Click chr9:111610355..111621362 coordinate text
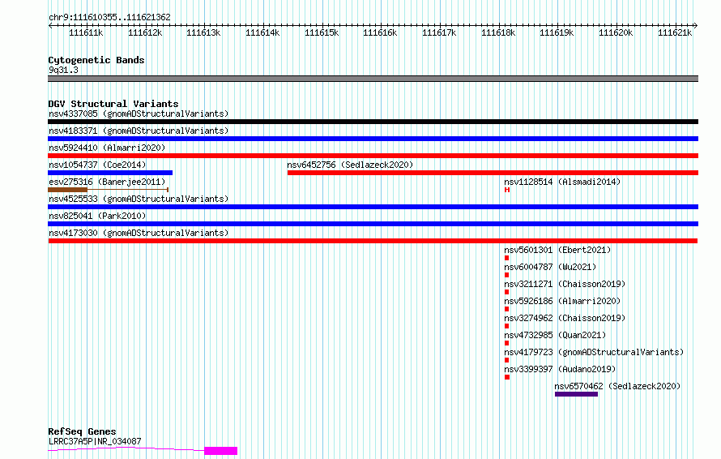Screen dimensions: 721x459 pyautogui.click(x=109, y=17)
